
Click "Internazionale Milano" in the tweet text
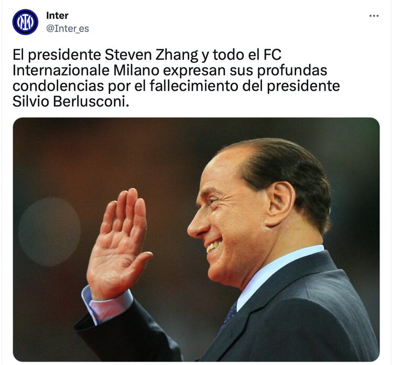click(86, 70)
